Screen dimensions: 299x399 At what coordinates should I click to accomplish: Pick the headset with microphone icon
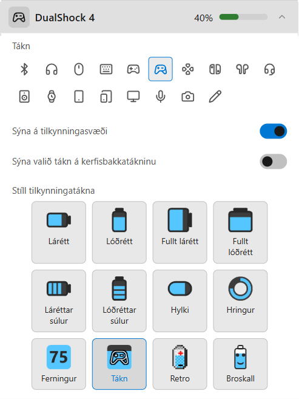click(x=269, y=69)
